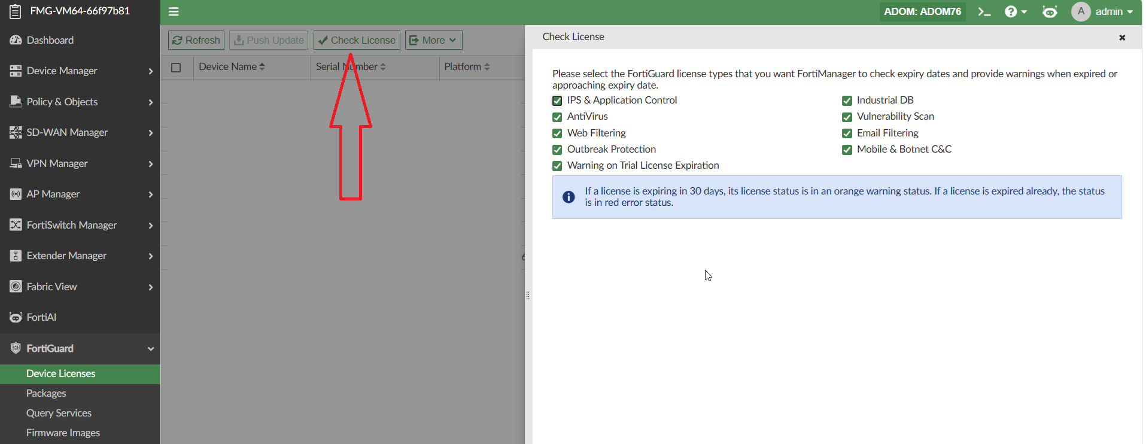Toggle the Industrial DB checkbox
This screenshot has width=1146, height=444.
click(847, 101)
